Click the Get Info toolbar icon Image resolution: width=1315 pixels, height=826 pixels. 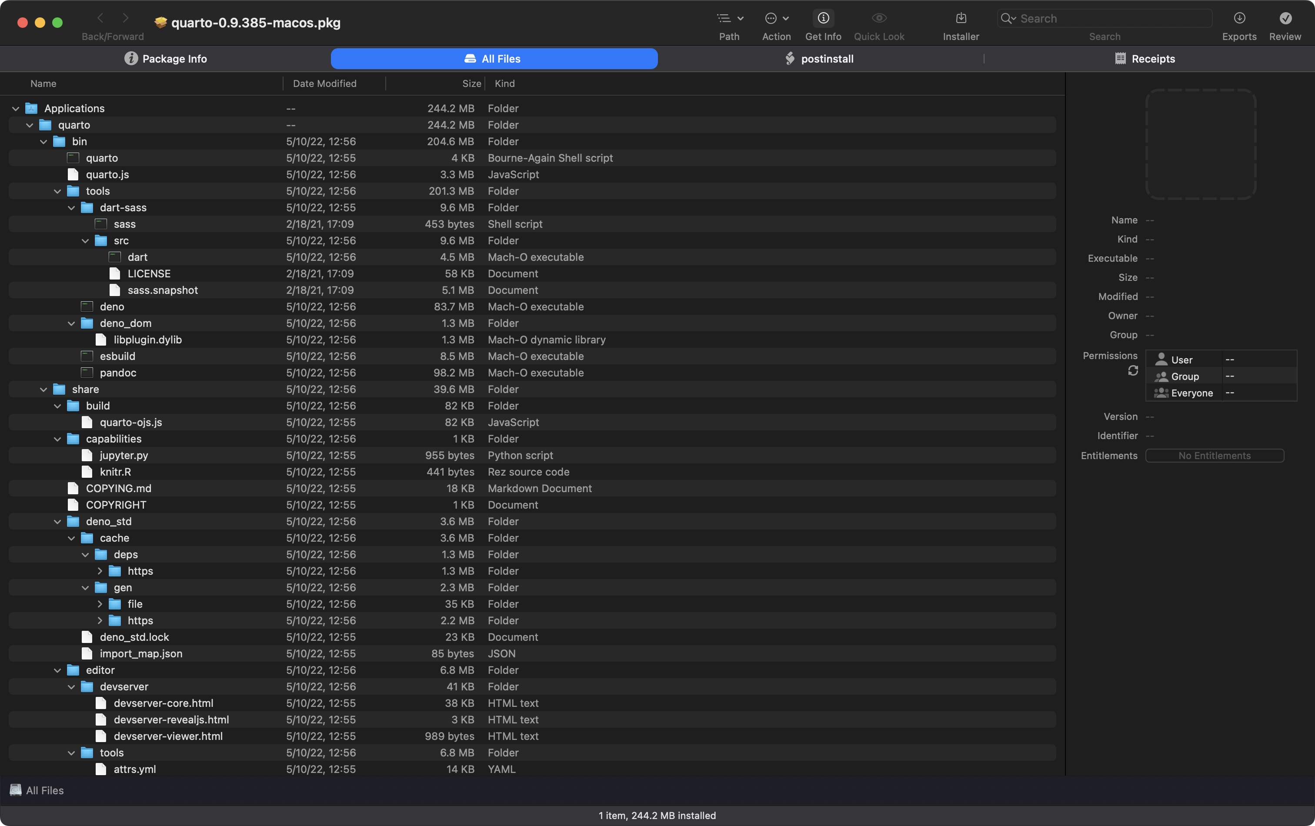point(823,19)
